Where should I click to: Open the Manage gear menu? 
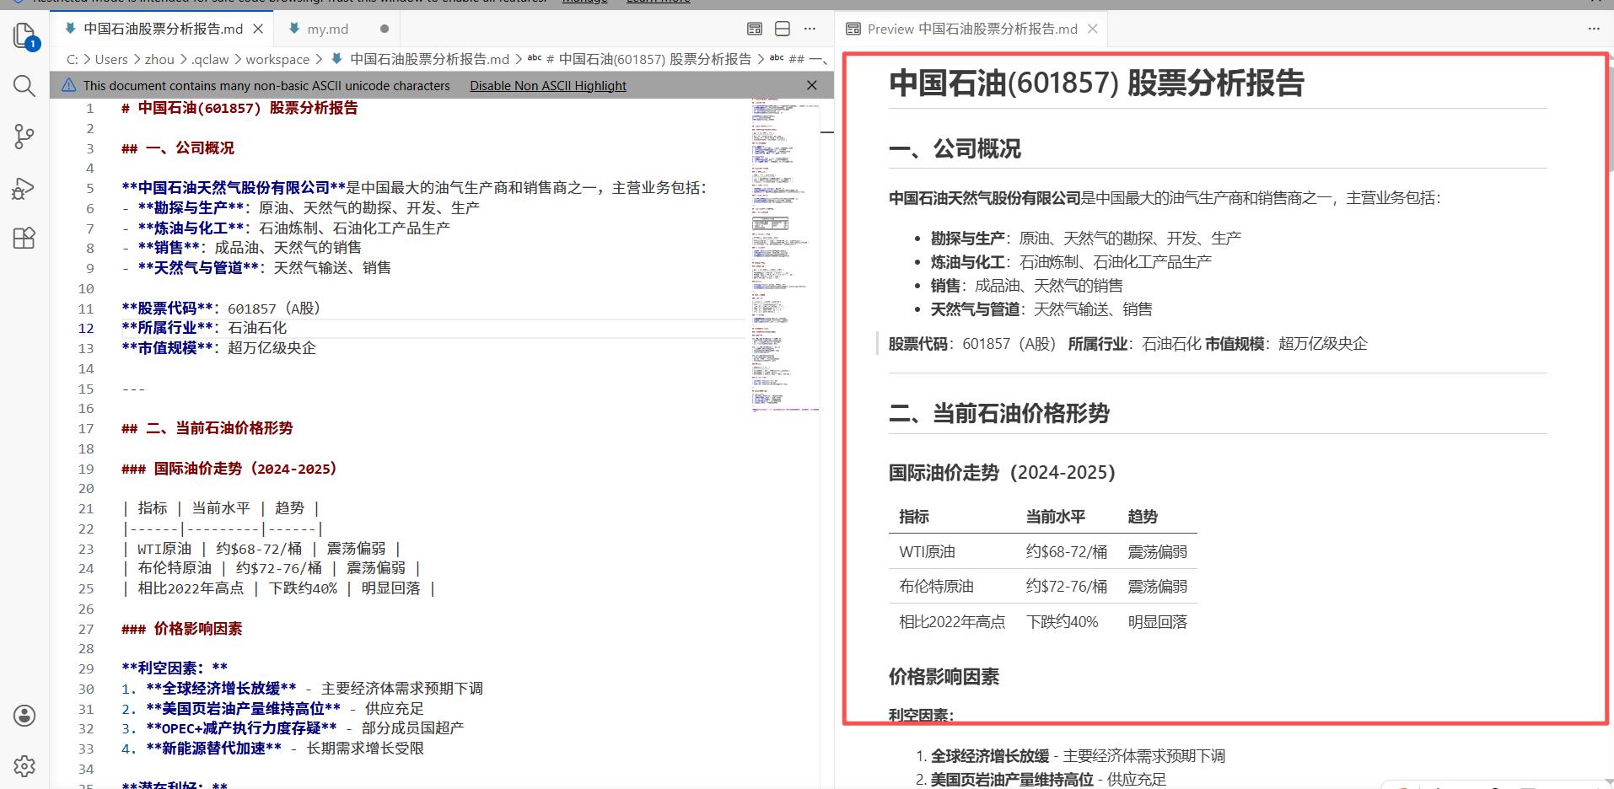tap(24, 765)
